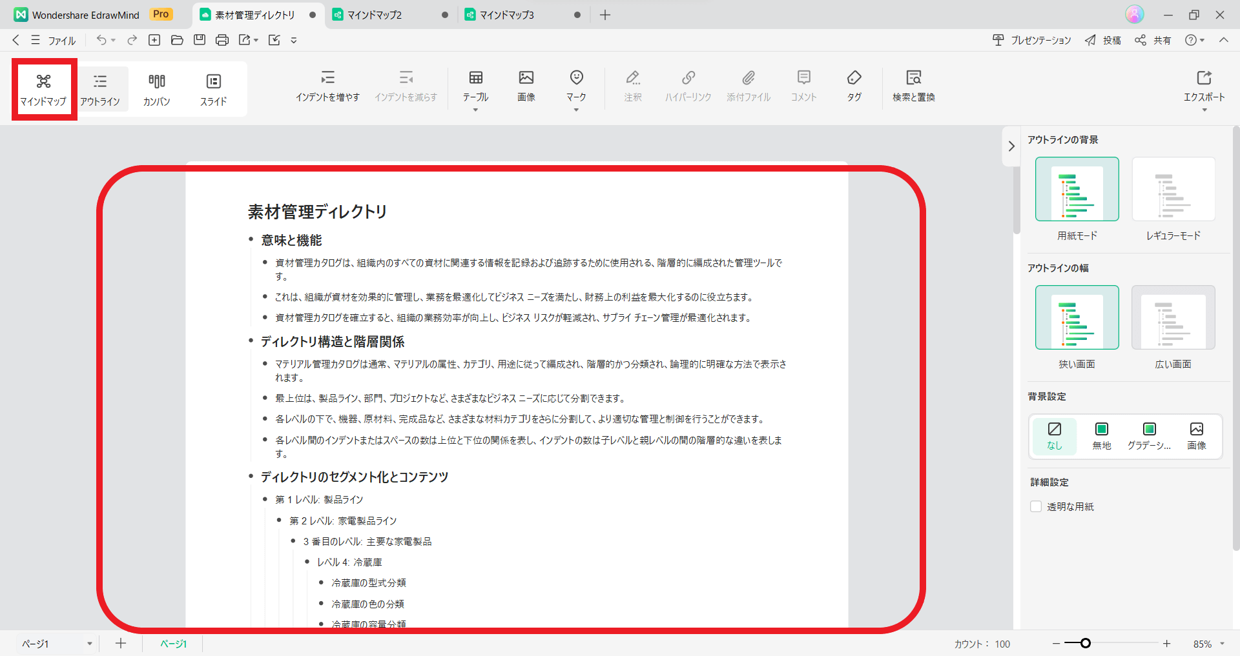Enable 透明な用紙 checkbox
1240x656 pixels.
tap(1036, 506)
